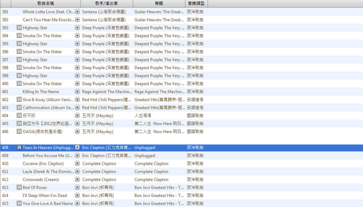The width and height of the screenshot is (363, 207).
Task: Click album Unplugged on row 409
Action: (x=145, y=156)
